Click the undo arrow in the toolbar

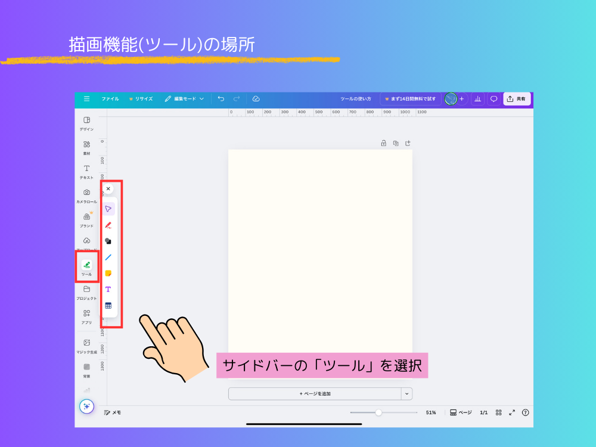221,98
